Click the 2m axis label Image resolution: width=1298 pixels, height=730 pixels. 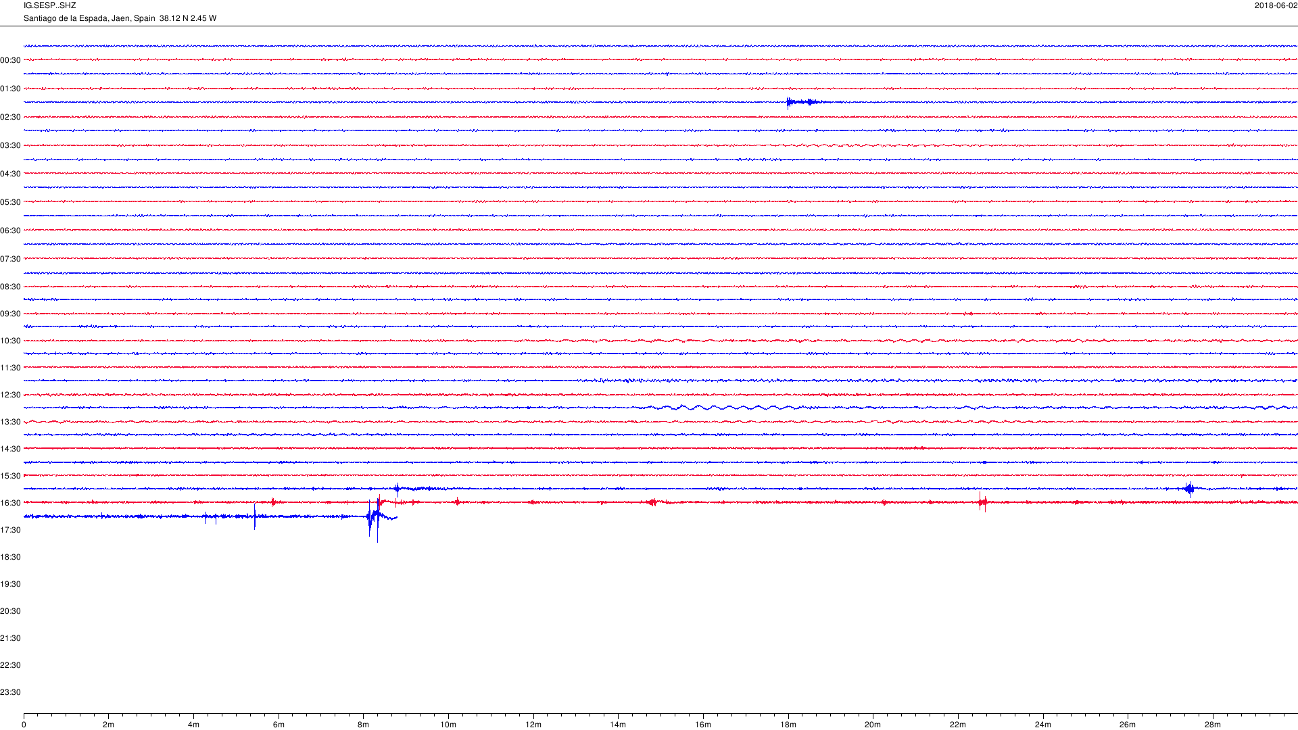coord(108,725)
